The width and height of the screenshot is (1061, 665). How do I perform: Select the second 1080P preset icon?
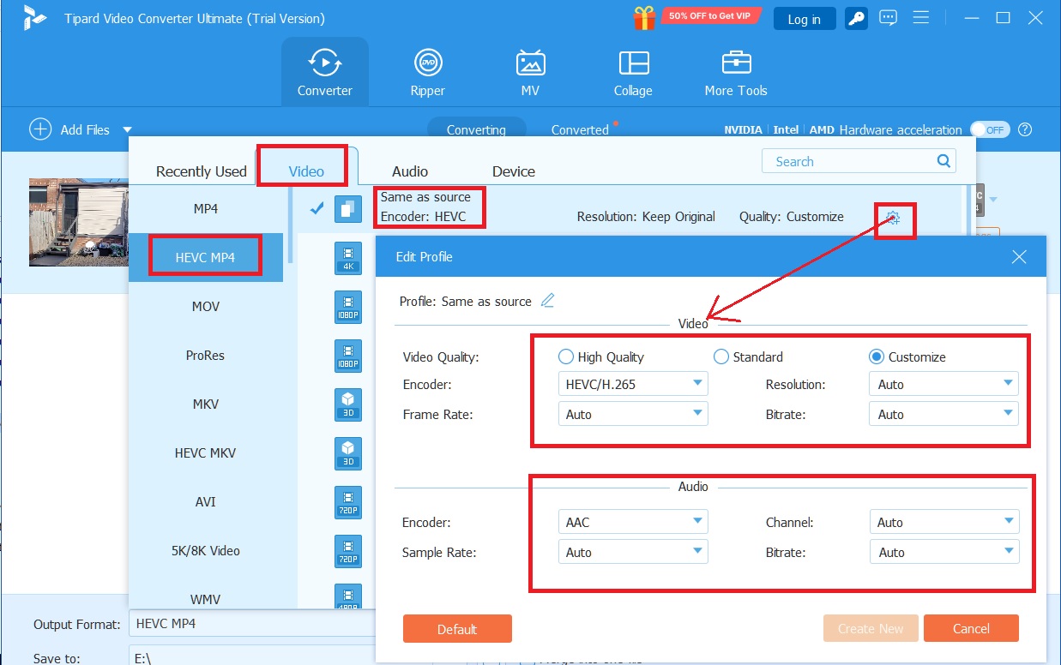click(347, 356)
